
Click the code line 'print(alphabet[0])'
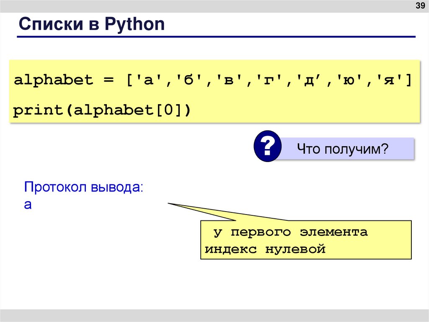pyautogui.click(x=102, y=110)
